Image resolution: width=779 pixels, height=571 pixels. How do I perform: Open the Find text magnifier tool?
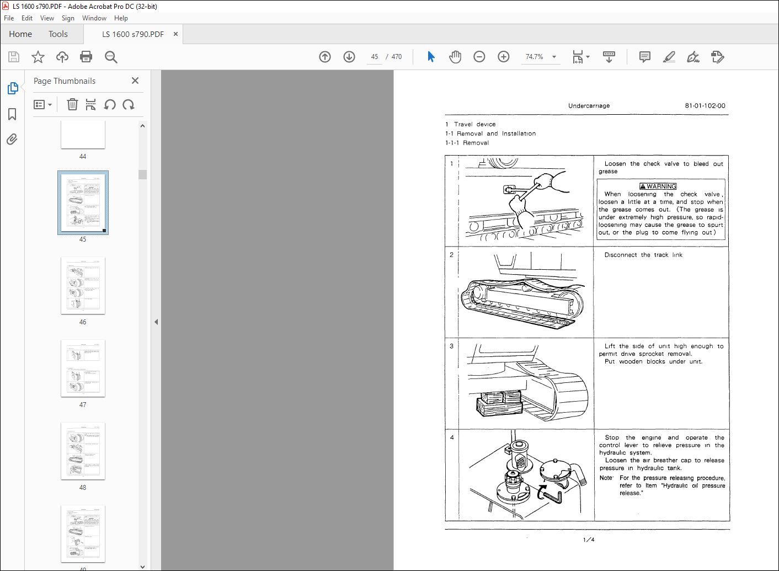tap(111, 57)
